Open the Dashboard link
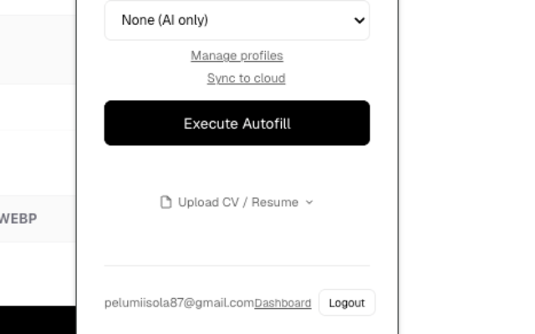Screen dimensions: 535x334 [x=283, y=303]
